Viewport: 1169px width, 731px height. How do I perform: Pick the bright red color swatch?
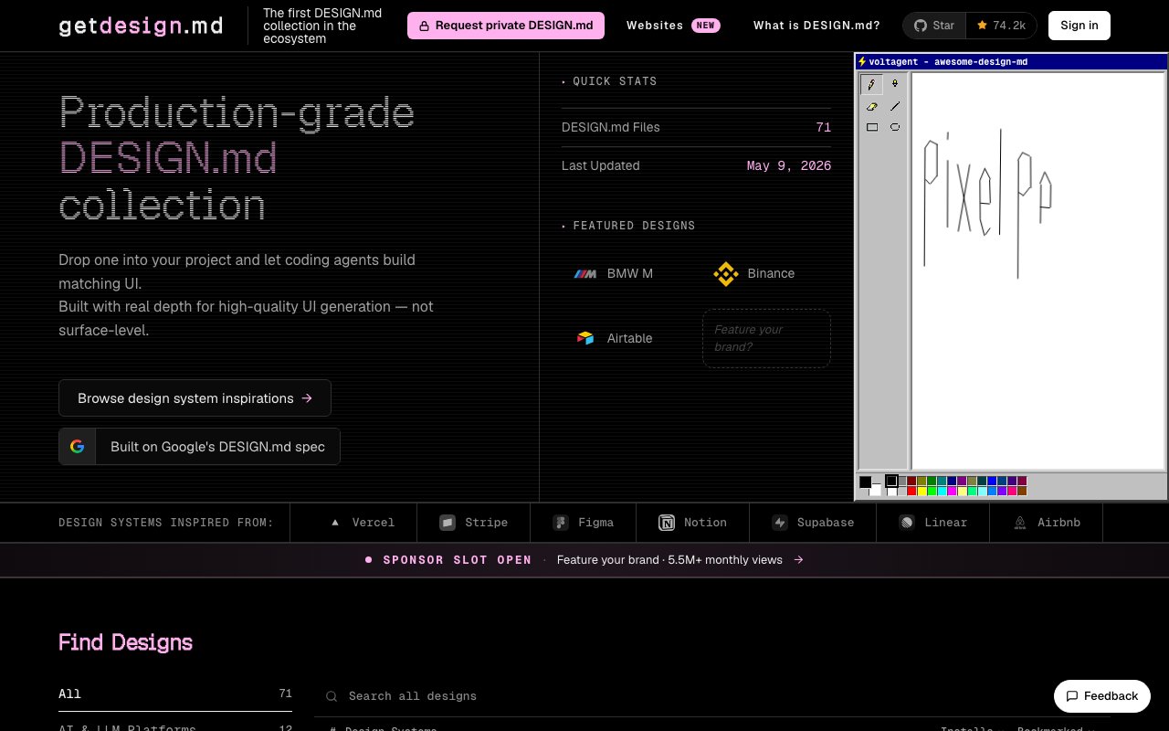click(x=911, y=492)
